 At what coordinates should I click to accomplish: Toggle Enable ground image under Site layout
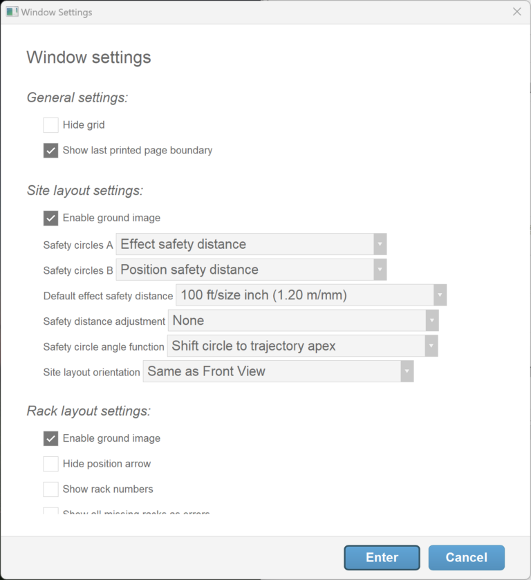tap(50, 218)
